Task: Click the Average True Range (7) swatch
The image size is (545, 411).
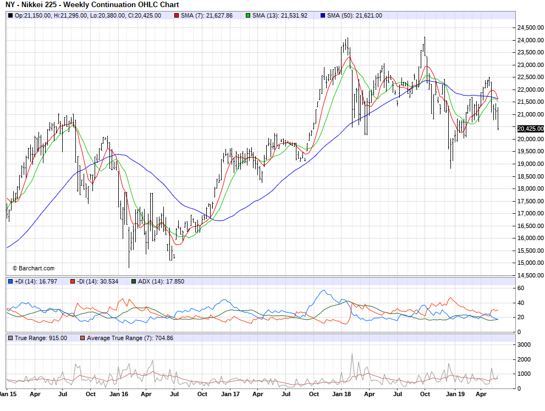Action: pos(83,338)
